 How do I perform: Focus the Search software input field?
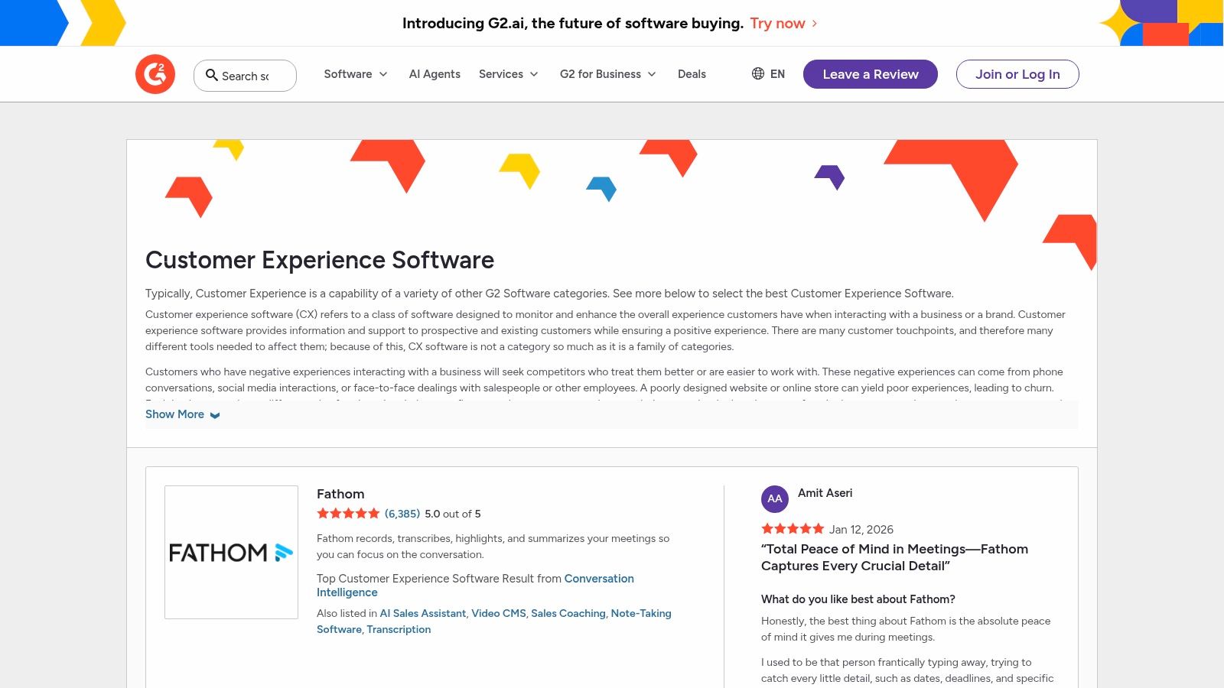pos(245,76)
